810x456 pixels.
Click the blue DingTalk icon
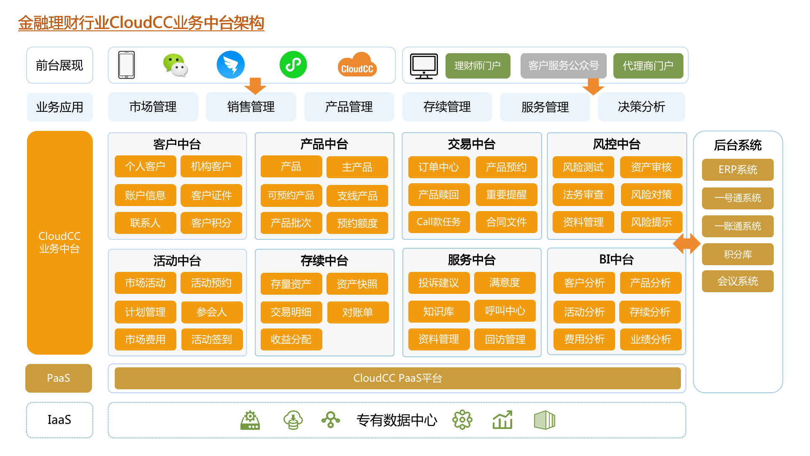pyautogui.click(x=230, y=65)
